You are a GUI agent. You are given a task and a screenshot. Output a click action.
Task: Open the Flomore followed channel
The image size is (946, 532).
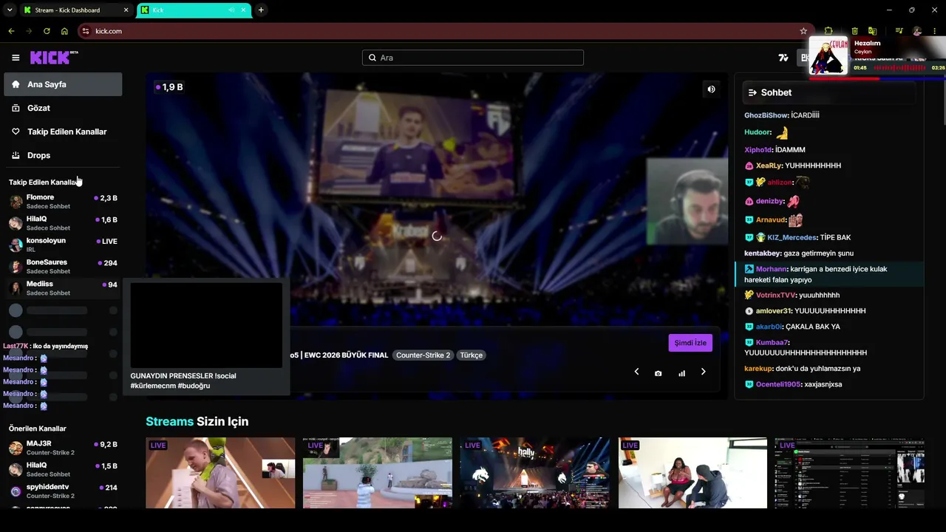(x=63, y=202)
